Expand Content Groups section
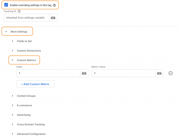178x139 pixels. click(24, 96)
